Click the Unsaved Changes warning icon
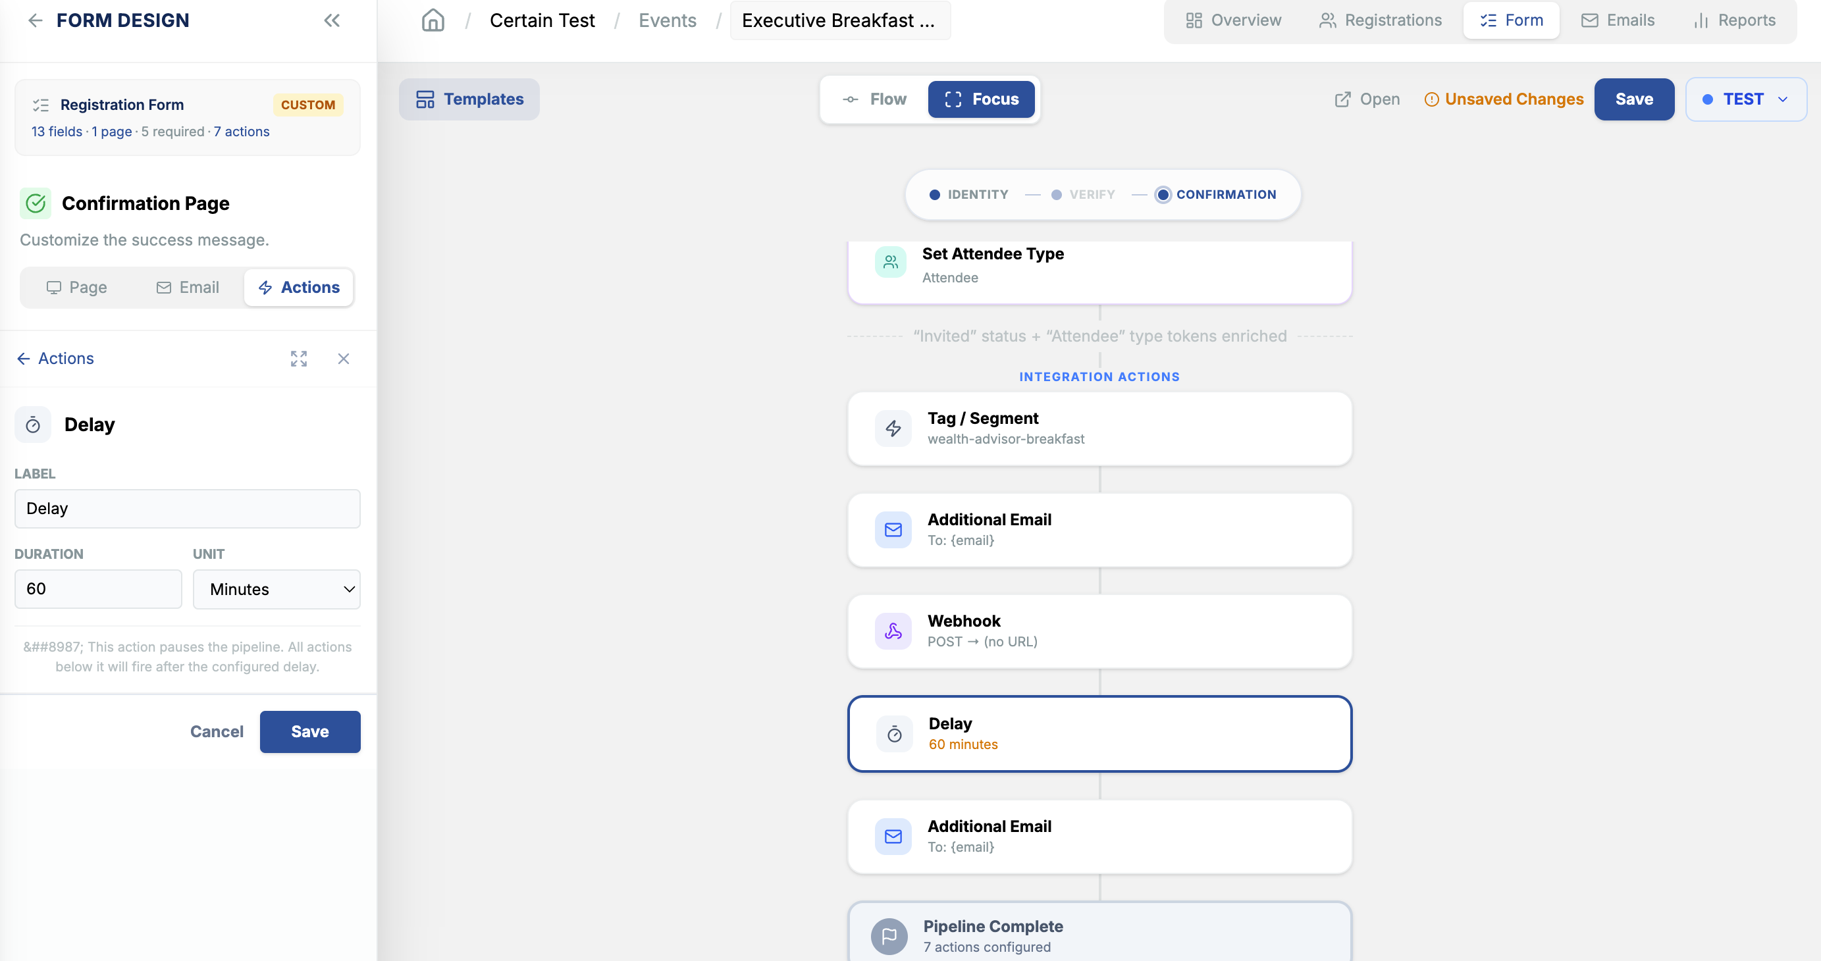 1431,99
